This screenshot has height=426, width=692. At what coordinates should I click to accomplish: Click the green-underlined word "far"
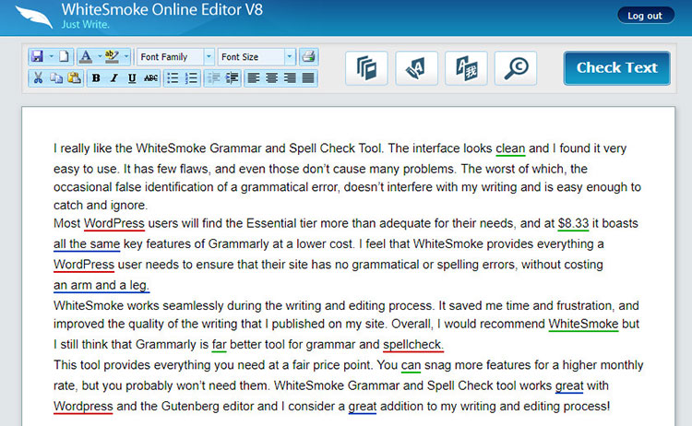tap(219, 345)
